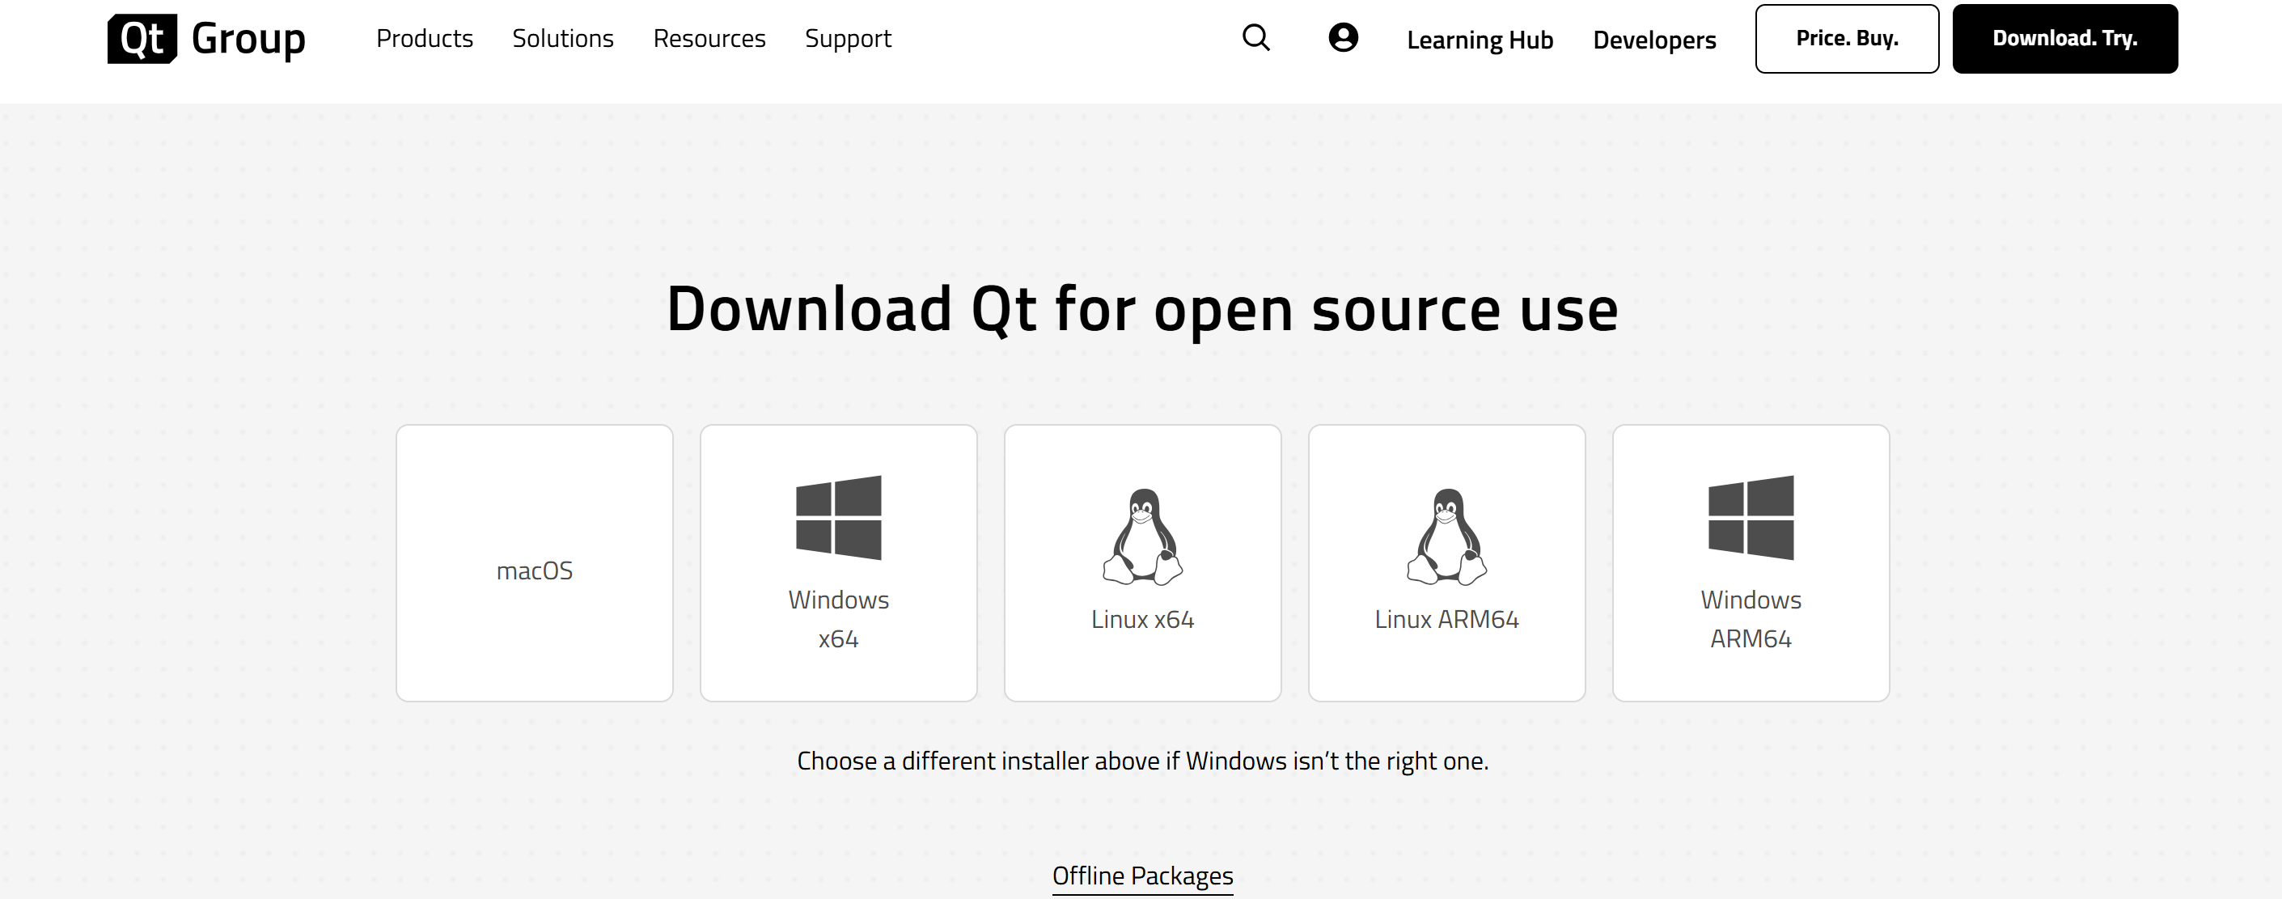Screen dimensions: 2282x899
Task: Open the Offline Packages link
Action: click(x=1142, y=875)
